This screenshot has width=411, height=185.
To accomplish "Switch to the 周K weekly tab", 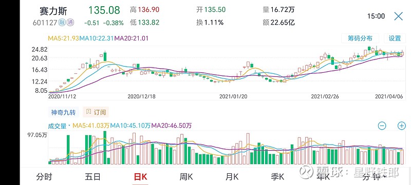I will [x=186, y=177].
